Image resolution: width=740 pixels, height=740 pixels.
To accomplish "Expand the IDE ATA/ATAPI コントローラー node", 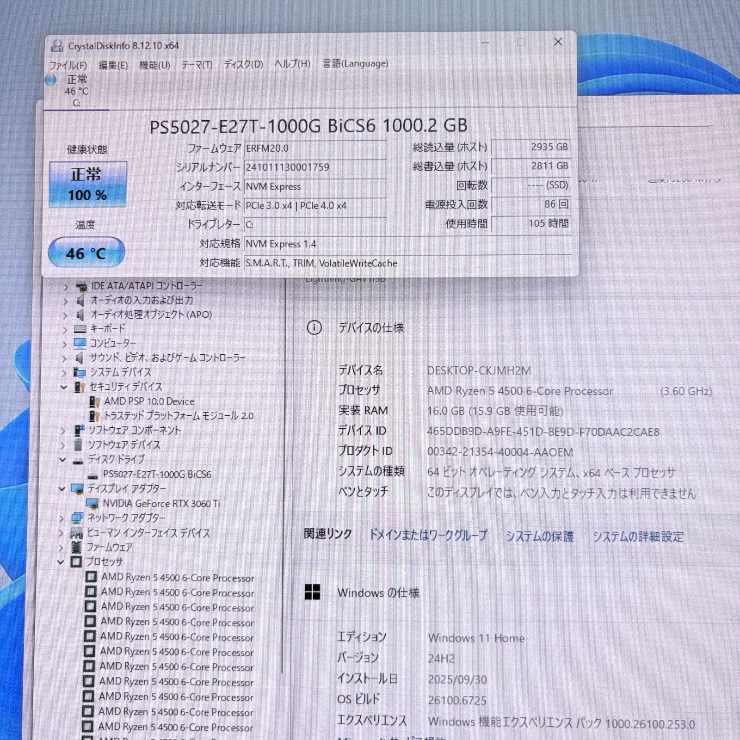I will 65,287.
